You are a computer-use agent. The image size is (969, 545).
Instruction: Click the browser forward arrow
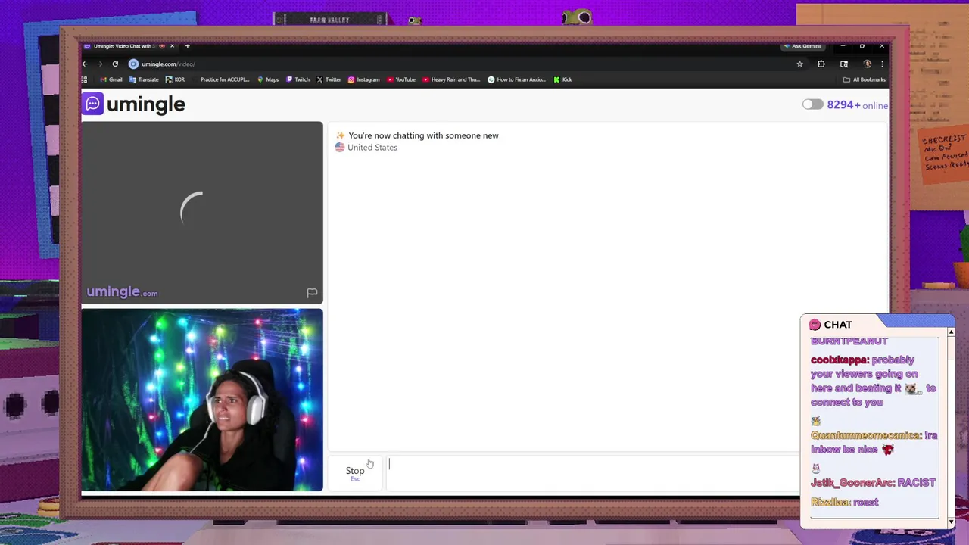point(99,64)
